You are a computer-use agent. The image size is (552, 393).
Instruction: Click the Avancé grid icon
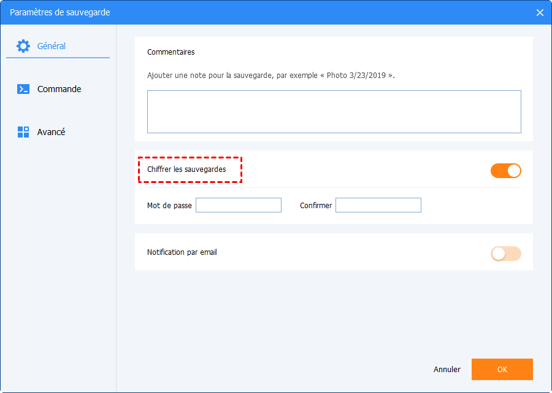coord(23,132)
